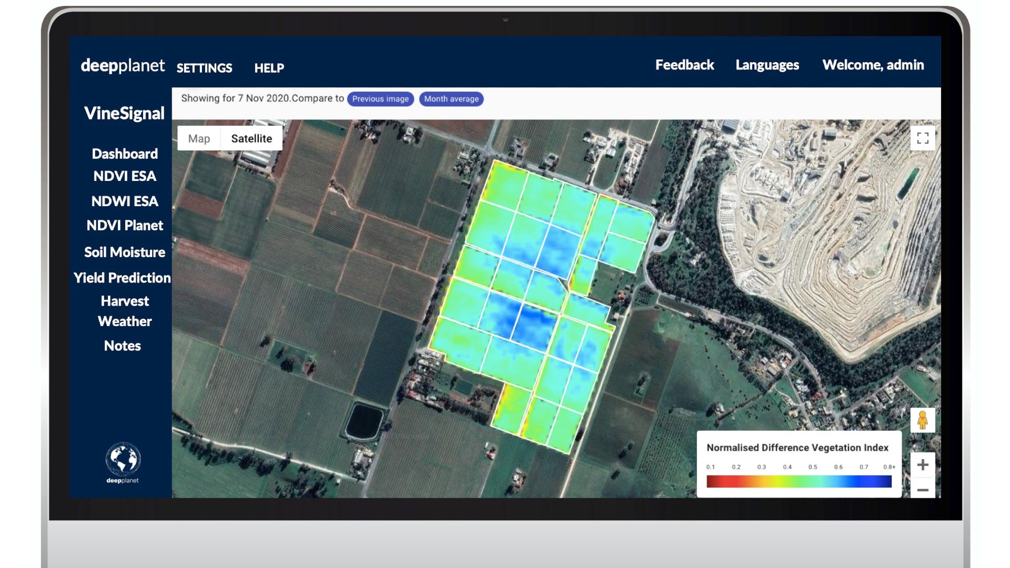This screenshot has height=568, width=1010.
Task: Click the fullscreen map icon
Action: [x=923, y=138]
